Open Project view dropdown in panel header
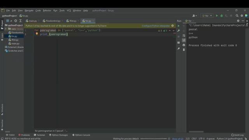Viewport: 249px width, 140px height. click(x=9, y=21)
